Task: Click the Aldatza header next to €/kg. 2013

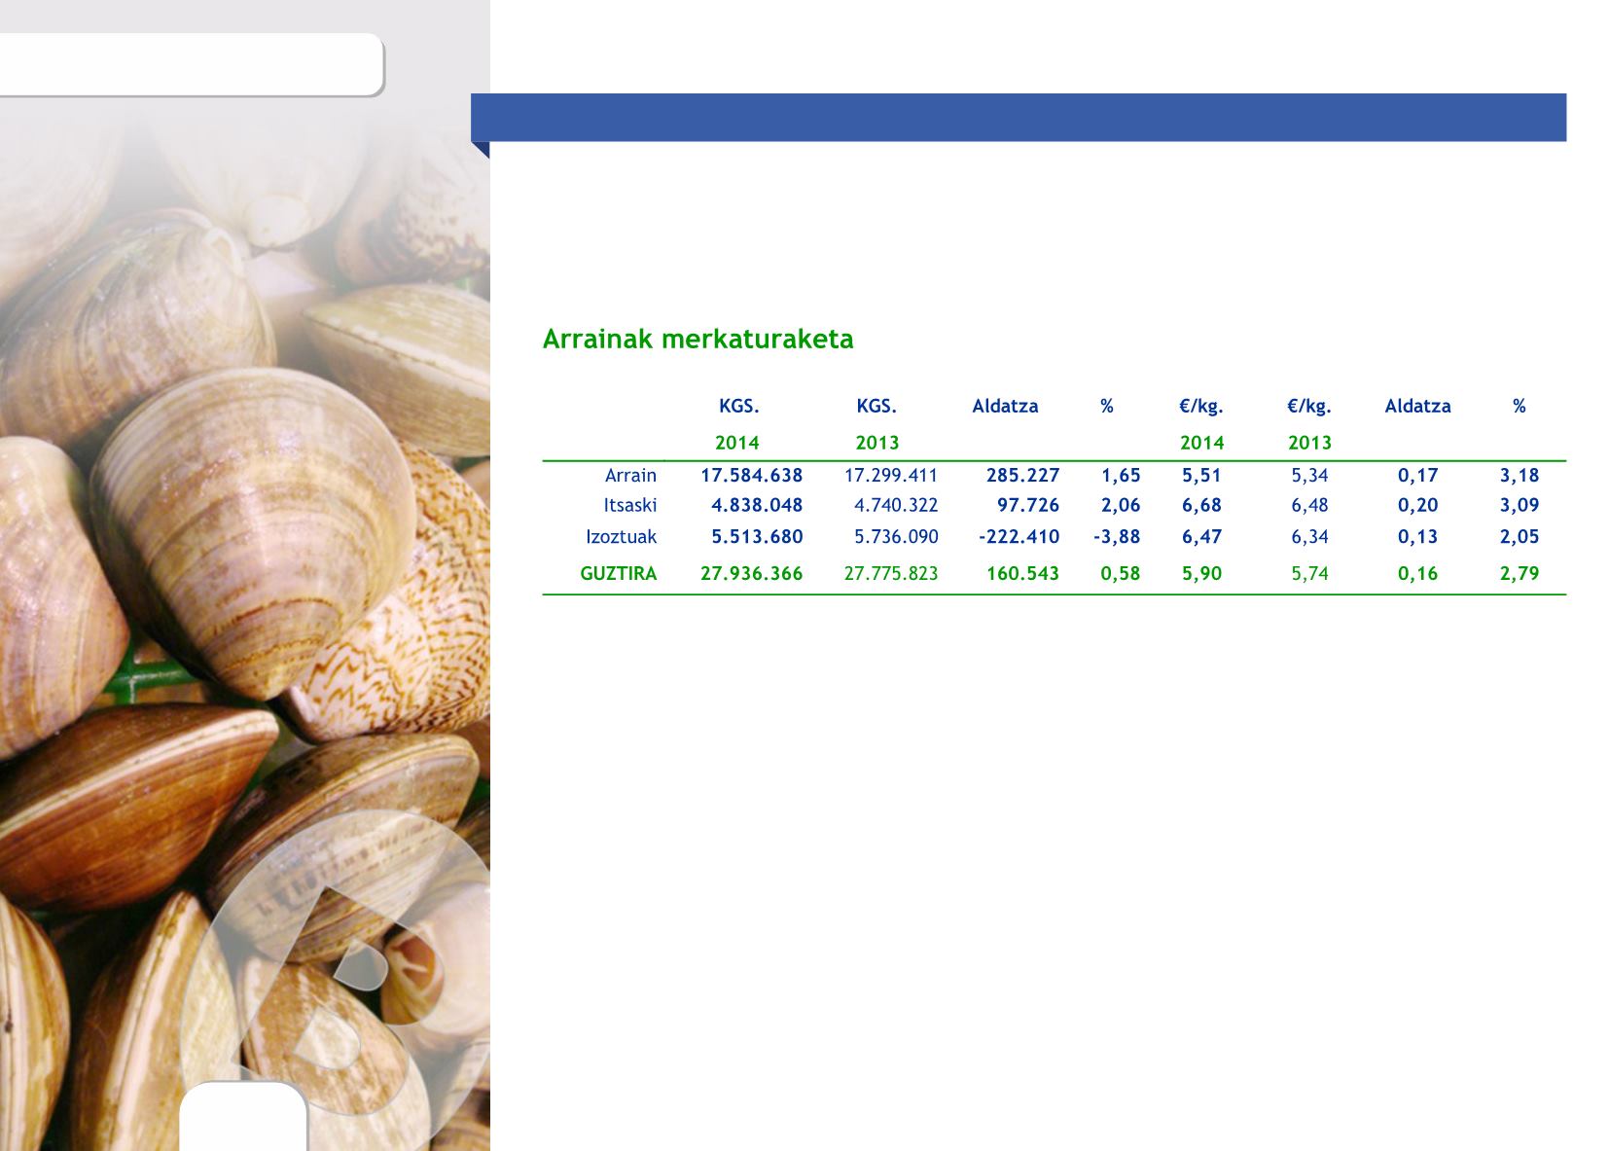Action: coord(1417,406)
